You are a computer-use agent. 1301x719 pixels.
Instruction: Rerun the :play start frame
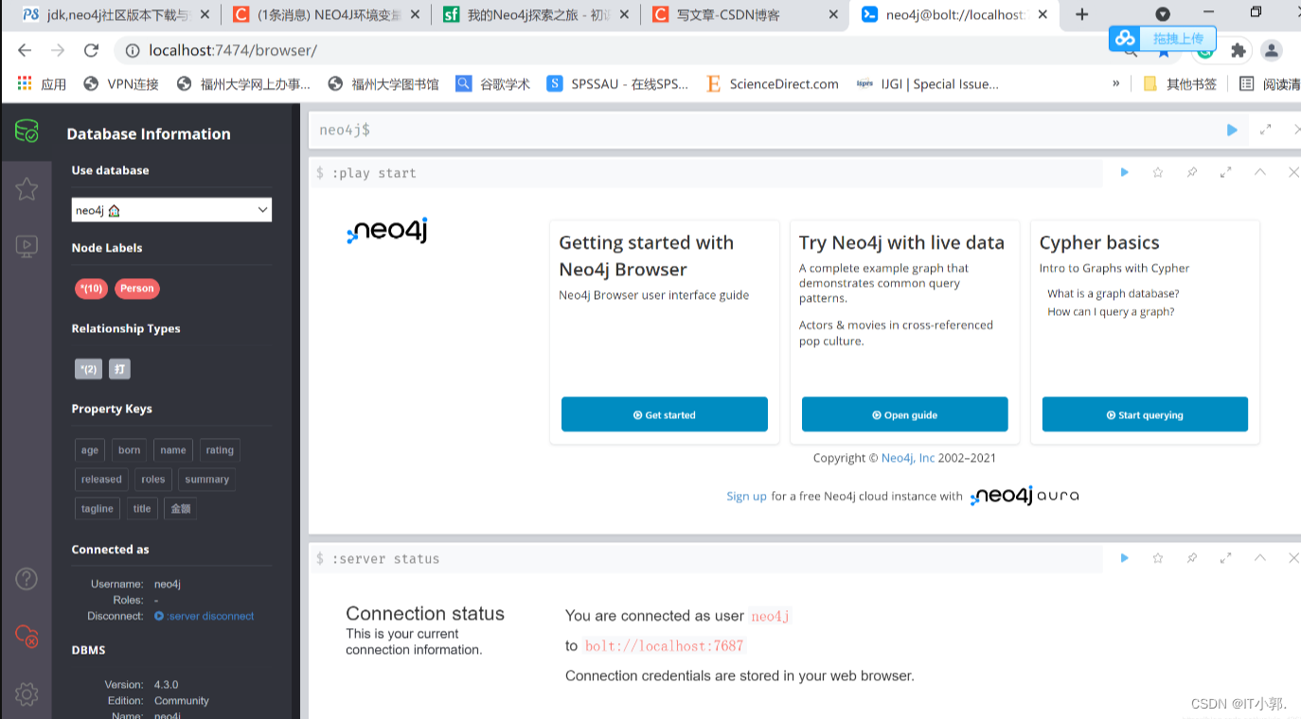(x=1124, y=172)
